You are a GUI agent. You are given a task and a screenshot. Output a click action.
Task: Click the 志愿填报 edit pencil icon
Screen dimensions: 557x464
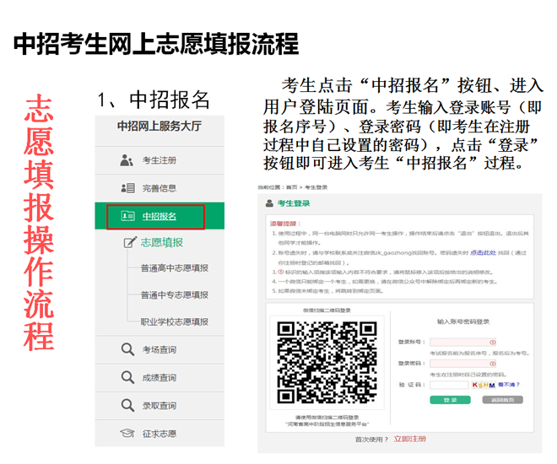(129, 243)
